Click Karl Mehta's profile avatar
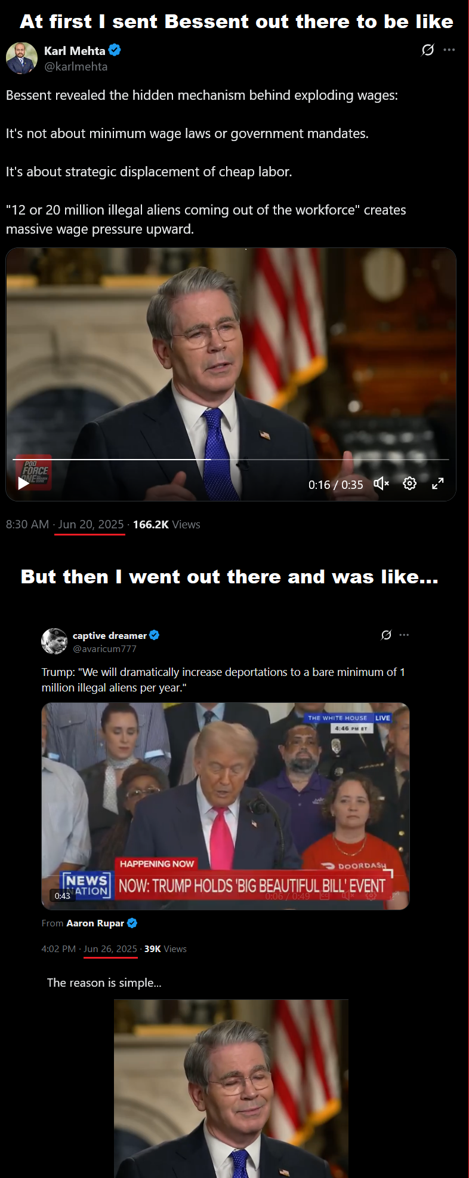This screenshot has height=1178, width=469. point(21,58)
